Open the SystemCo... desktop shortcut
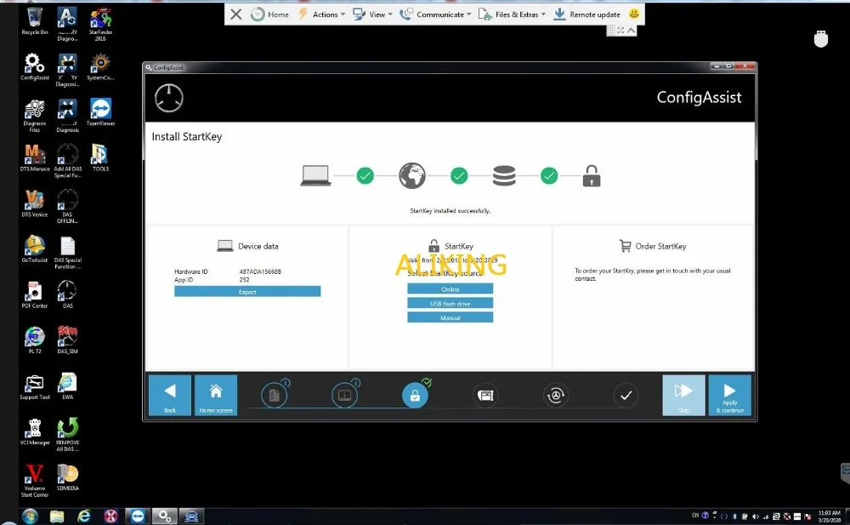This screenshot has width=850, height=525. pyautogui.click(x=100, y=66)
